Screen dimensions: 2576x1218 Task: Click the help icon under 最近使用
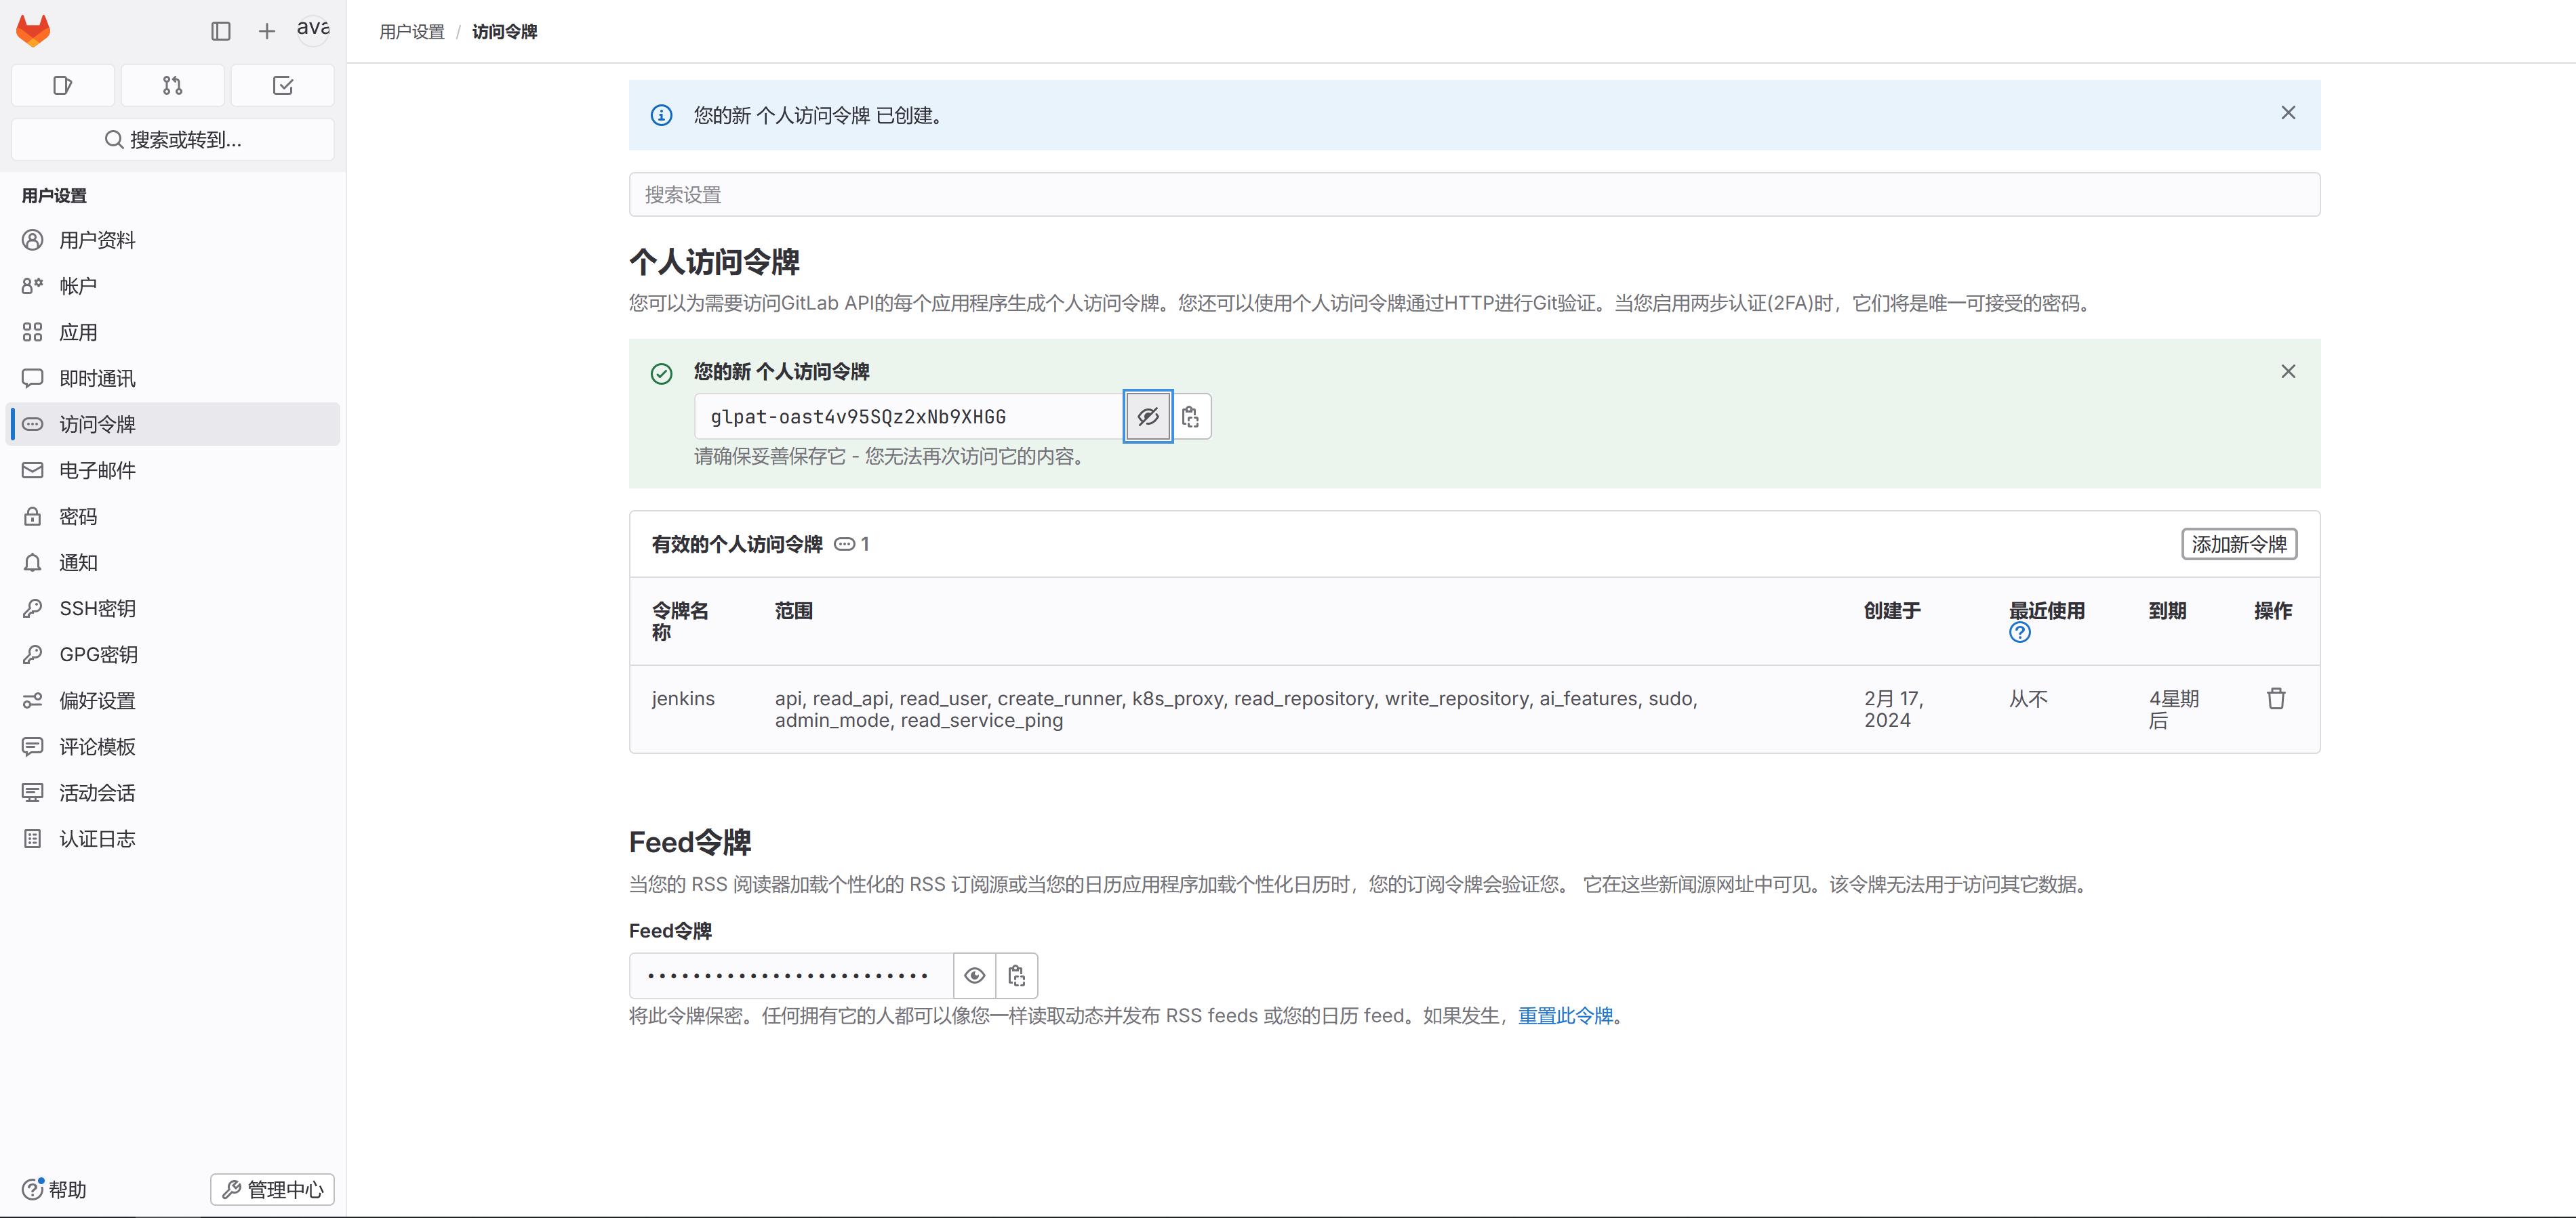click(2019, 633)
